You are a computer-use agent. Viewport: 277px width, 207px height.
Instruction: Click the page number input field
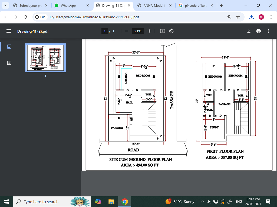105,31
